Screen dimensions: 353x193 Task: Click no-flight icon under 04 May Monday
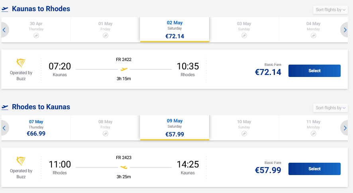coord(314,35)
